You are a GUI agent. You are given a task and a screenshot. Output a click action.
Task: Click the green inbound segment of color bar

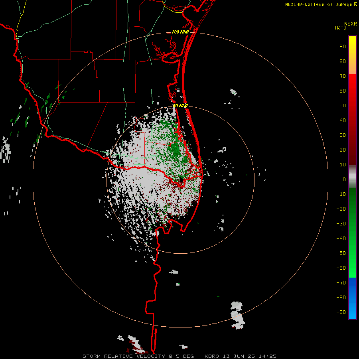[x=352, y=233]
